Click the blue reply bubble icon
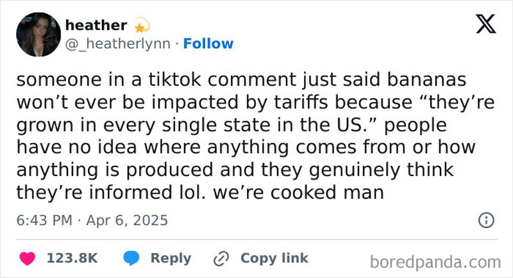The width and height of the screenshot is (513, 278). [x=131, y=258]
